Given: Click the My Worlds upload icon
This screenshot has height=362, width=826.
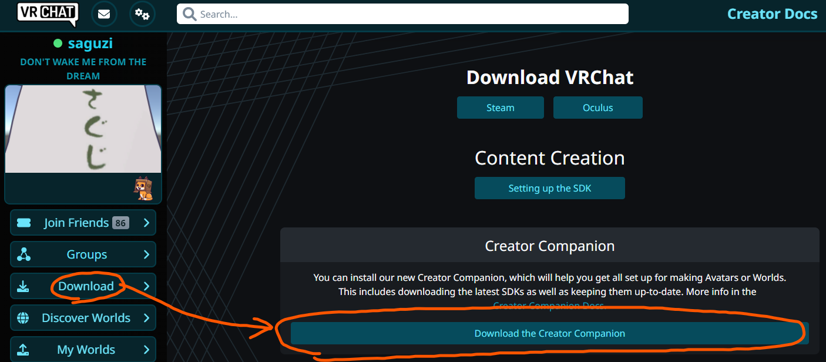Looking at the screenshot, I should coord(23,350).
